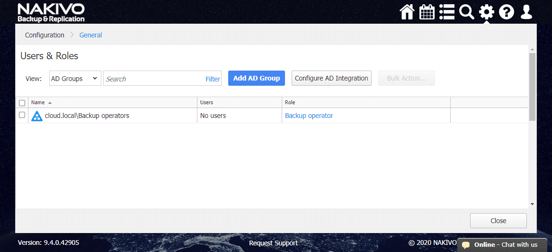Tick the select-all checkbox in table header
The width and height of the screenshot is (552, 252).
point(22,103)
